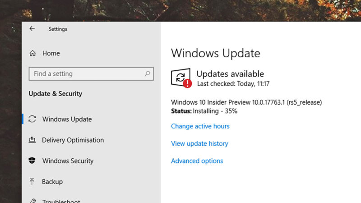Click the Backup upward arrow icon

click(32, 181)
